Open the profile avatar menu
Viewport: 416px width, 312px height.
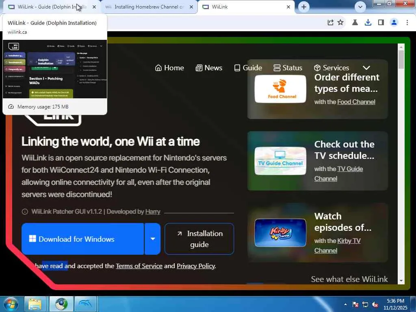click(394, 23)
